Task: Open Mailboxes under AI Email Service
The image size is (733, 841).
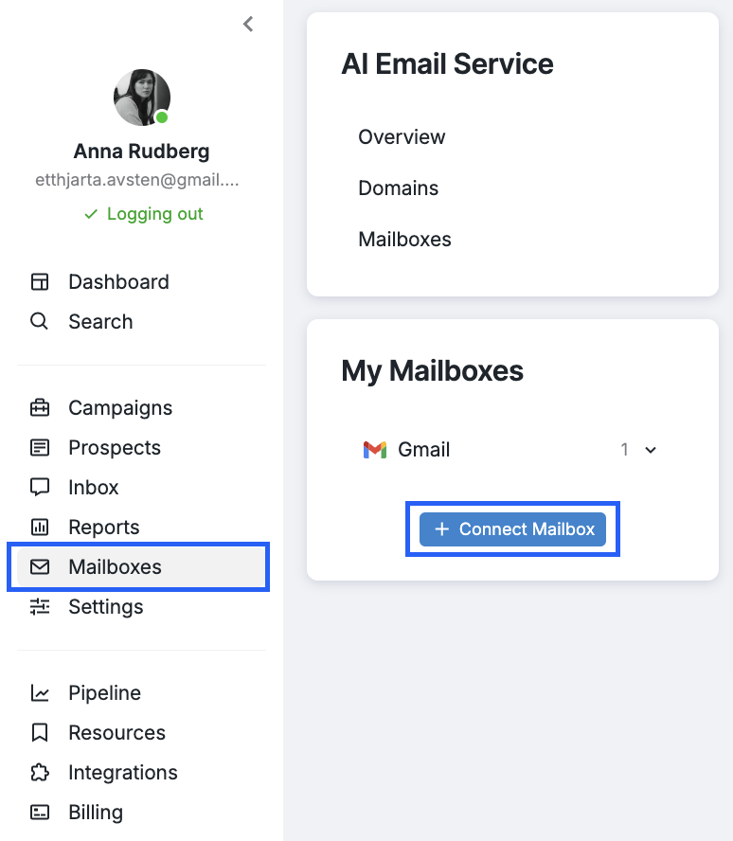Action: (404, 239)
